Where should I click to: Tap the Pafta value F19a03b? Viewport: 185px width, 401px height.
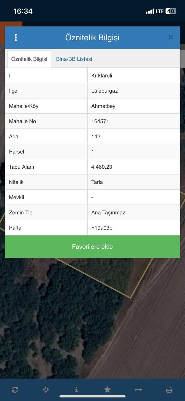(x=102, y=228)
